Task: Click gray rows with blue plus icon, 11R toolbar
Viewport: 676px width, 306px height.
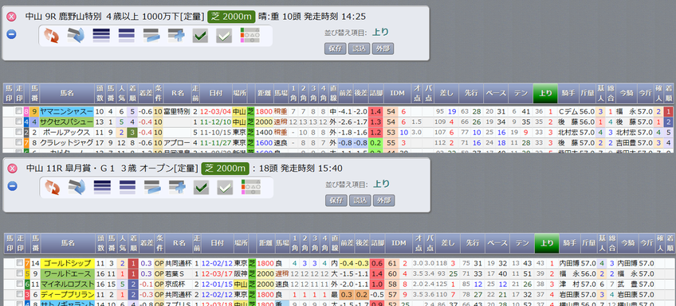Action: (177, 188)
